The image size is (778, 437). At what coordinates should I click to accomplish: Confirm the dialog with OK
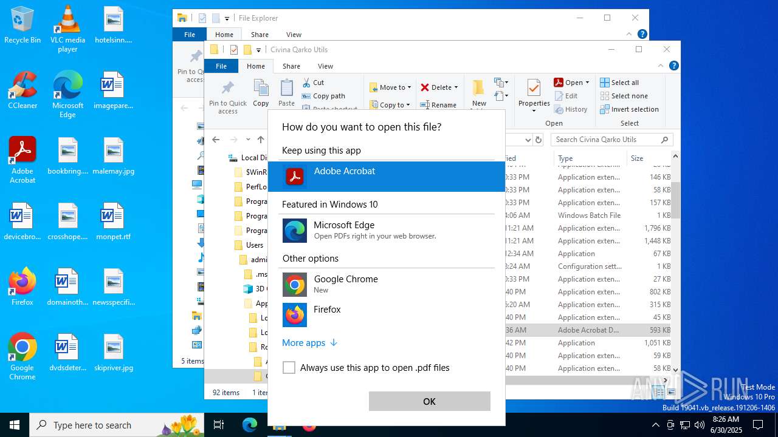coord(429,401)
